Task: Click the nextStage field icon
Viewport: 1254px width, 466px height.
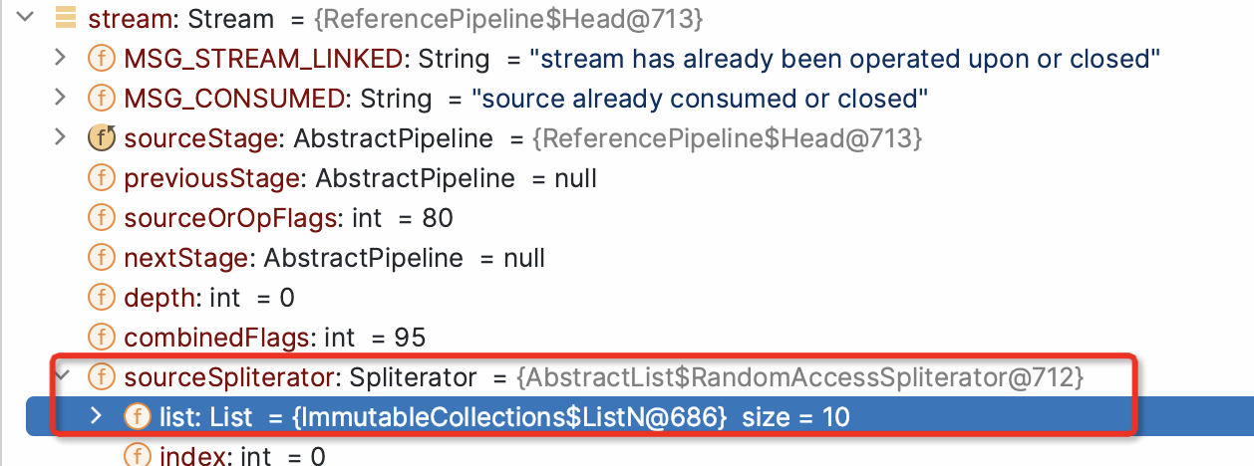Action: pyautogui.click(x=102, y=258)
